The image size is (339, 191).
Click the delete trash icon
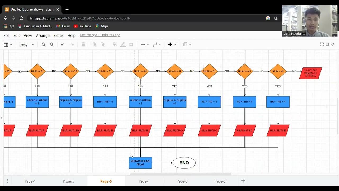pyautogui.click(x=83, y=45)
